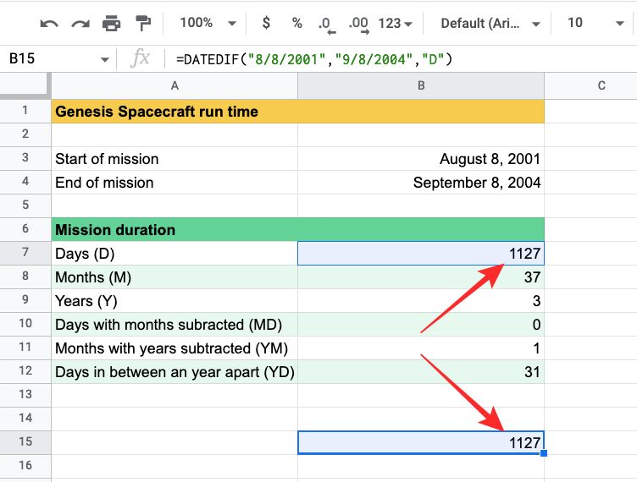This screenshot has width=637, height=482.
Task: Select column A header
Action: 174,85
